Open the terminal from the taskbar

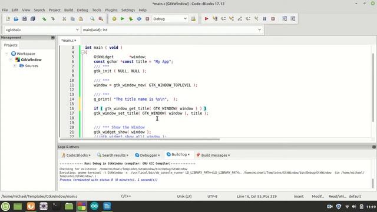pos(56,206)
